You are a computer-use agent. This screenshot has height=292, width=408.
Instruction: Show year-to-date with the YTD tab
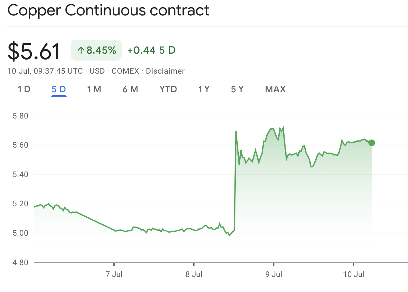[x=168, y=89]
